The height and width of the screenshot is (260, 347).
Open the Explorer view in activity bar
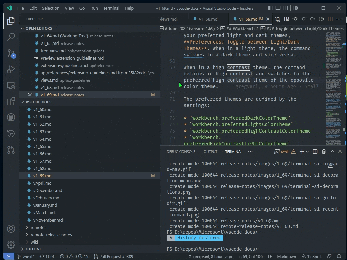click(x=11, y=21)
